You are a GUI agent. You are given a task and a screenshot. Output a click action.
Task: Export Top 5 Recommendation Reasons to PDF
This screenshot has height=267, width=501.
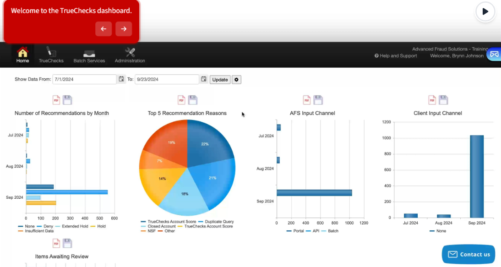click(x=181, y=100)
